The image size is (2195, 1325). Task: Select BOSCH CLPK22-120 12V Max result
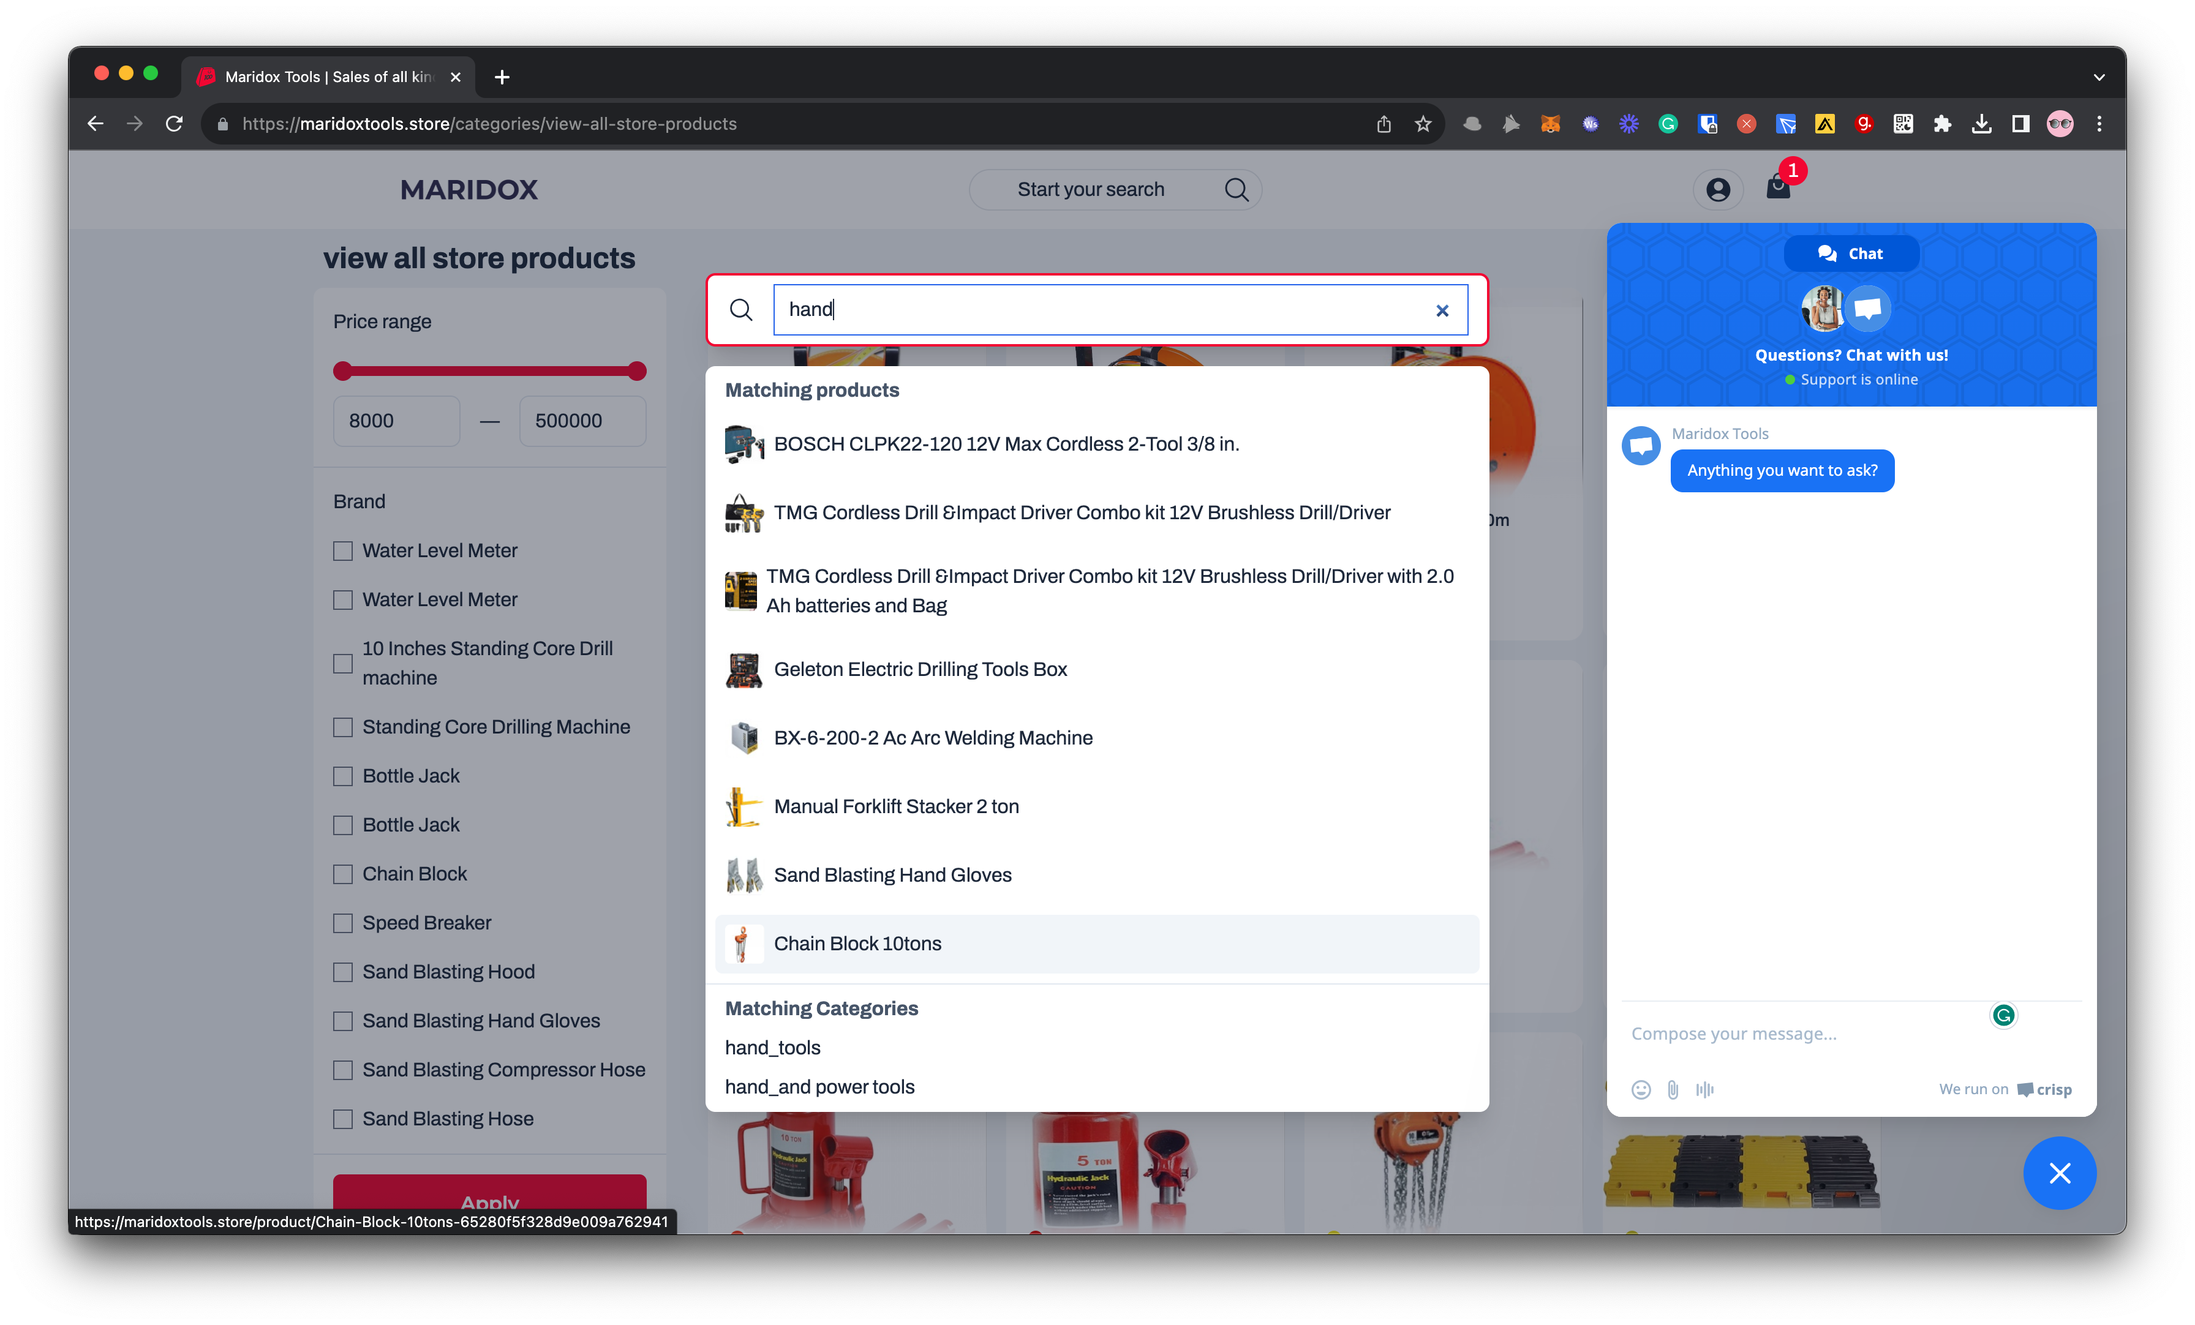pos(1097,445)
